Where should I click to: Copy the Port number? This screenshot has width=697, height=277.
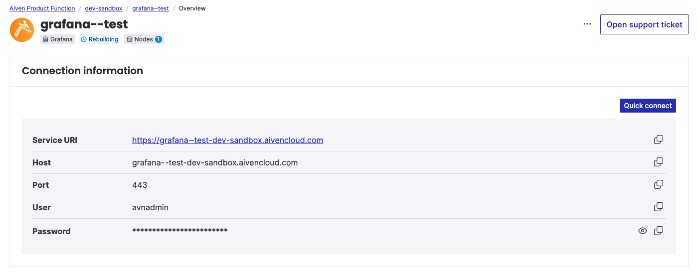tap(658, 184)
